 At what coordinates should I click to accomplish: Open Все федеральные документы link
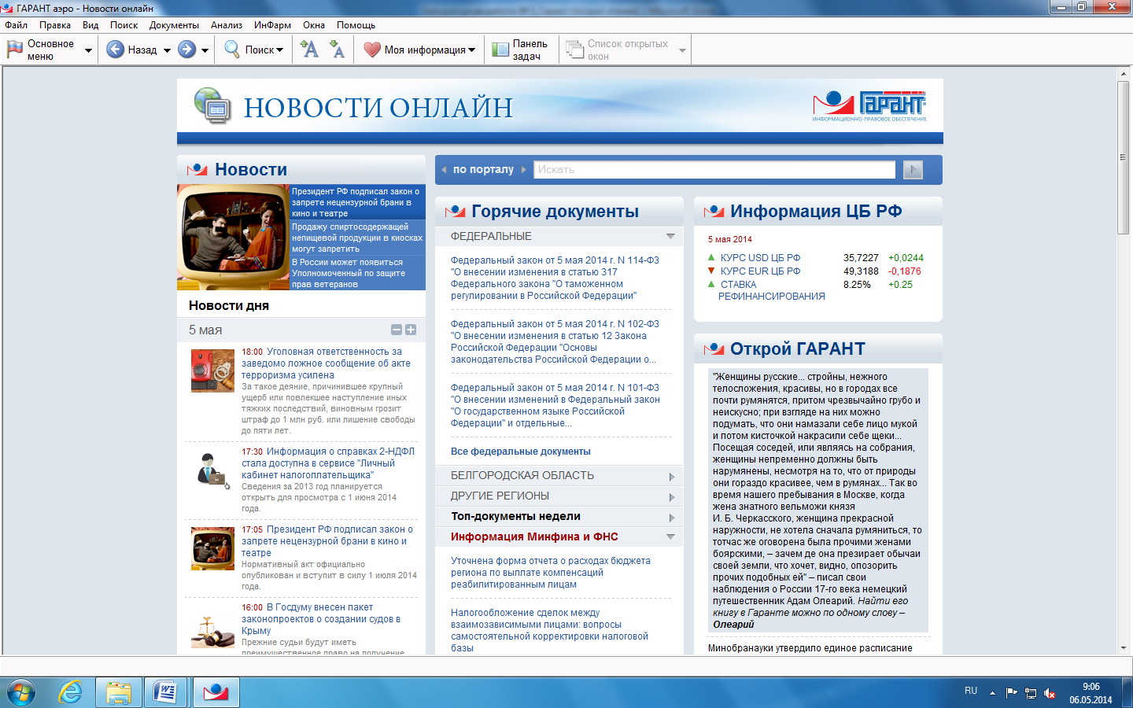(x=520, y=452)
